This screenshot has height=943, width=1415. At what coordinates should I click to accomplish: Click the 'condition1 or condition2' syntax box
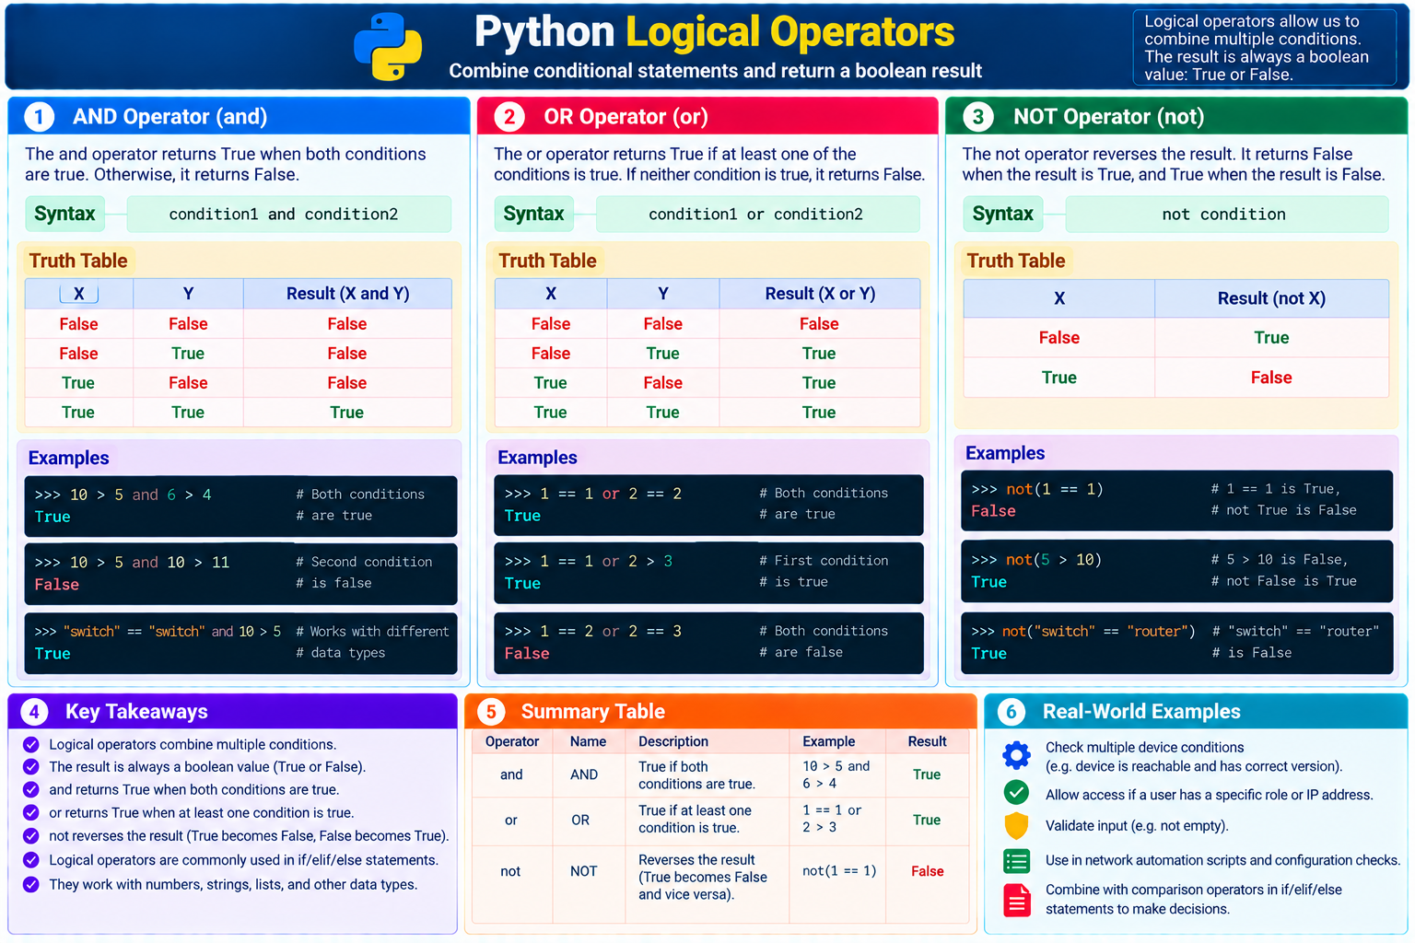pos(758,214)
